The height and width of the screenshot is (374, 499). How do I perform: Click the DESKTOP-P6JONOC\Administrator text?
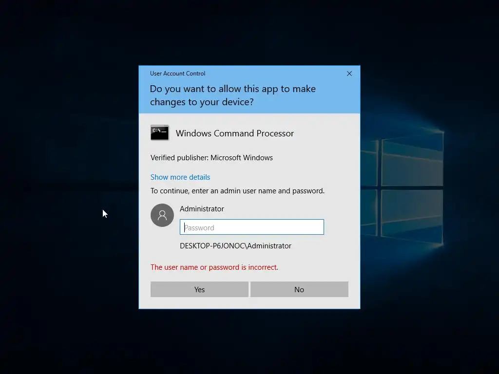tap(235, 246)
